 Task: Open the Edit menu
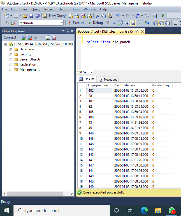pos(14,9)
